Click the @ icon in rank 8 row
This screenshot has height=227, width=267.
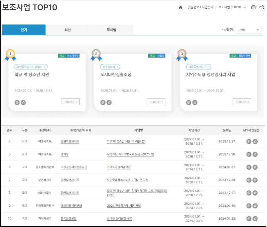point(249,193)
